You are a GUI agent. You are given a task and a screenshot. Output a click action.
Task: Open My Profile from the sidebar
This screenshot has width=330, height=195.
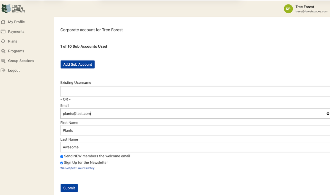coord(16,22)
